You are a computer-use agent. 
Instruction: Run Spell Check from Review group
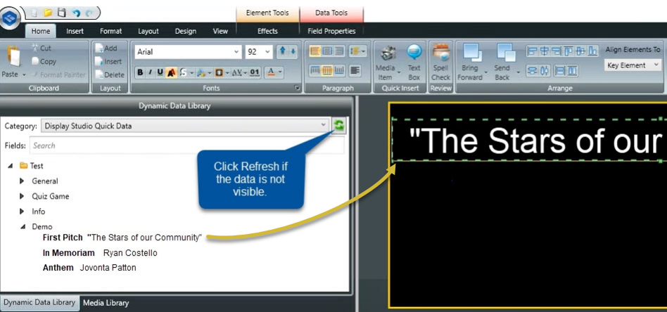[441, 62]
